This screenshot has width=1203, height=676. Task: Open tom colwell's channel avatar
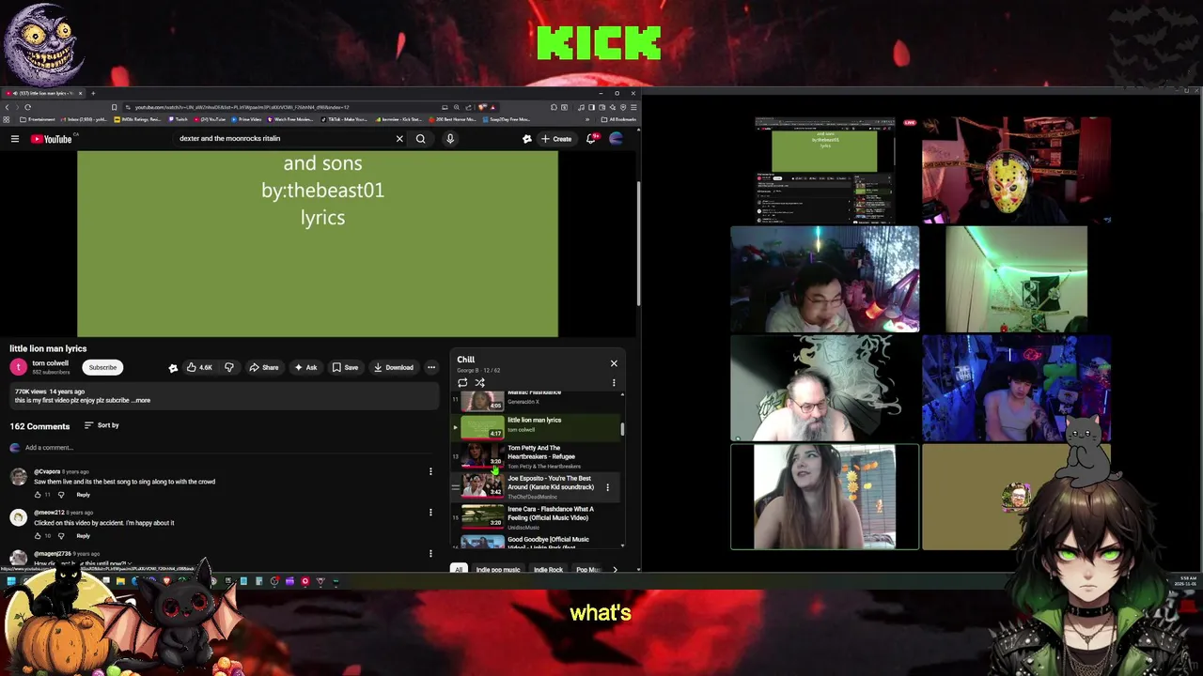coord(18,367)
